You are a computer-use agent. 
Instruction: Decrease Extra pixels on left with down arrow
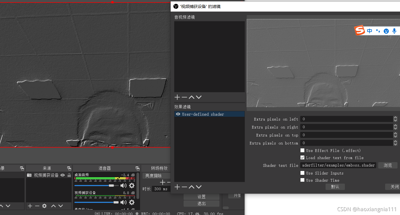395,120
